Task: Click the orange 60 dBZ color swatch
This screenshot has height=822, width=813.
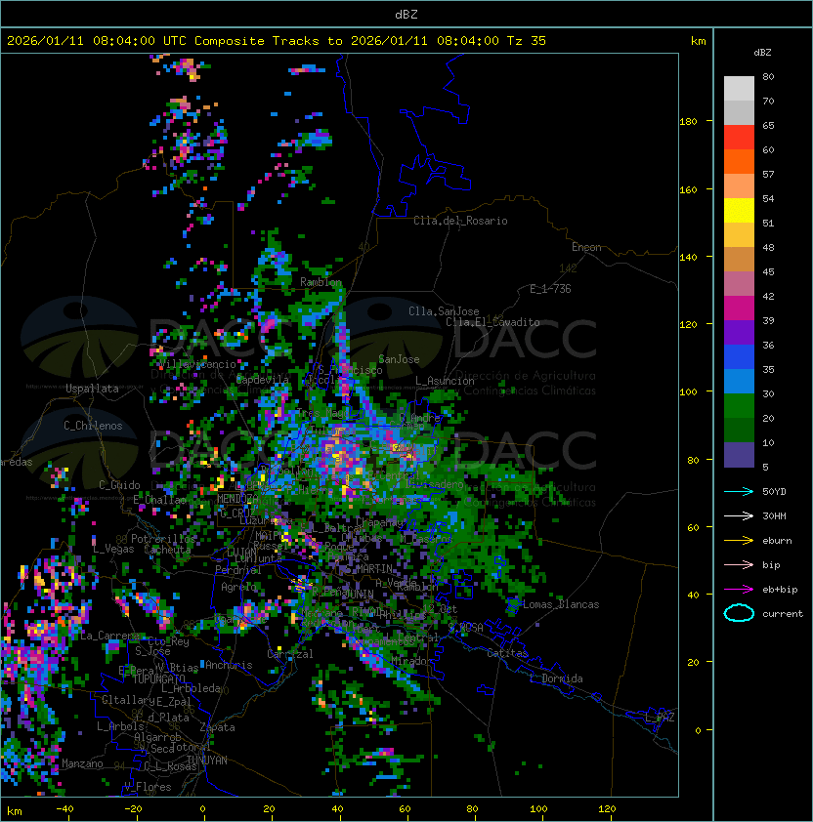Action: click(739, 162)
